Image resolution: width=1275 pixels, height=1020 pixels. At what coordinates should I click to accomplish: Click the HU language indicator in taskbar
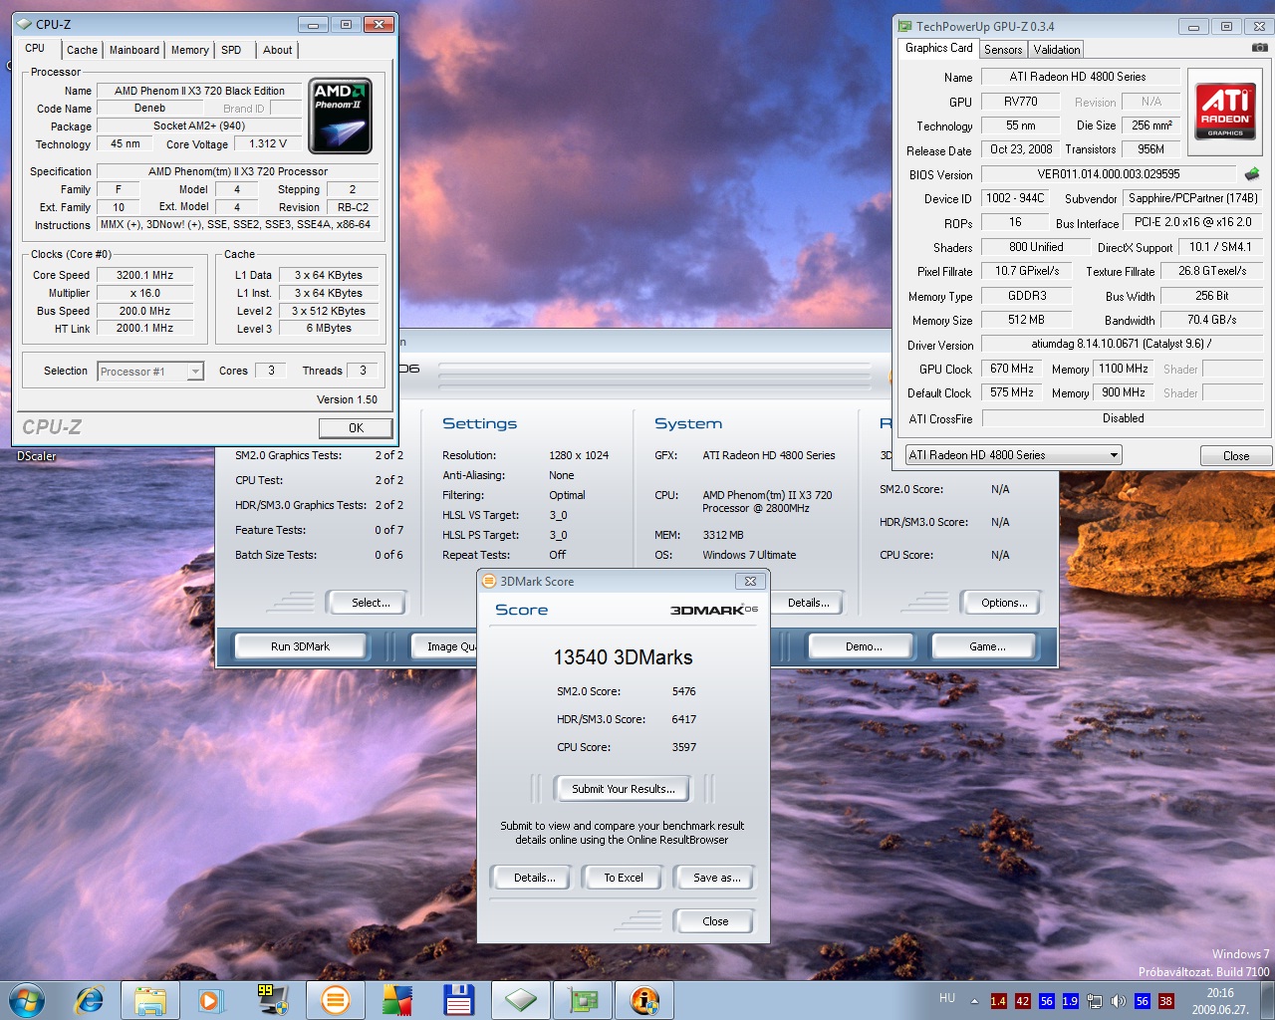[947, 998]
